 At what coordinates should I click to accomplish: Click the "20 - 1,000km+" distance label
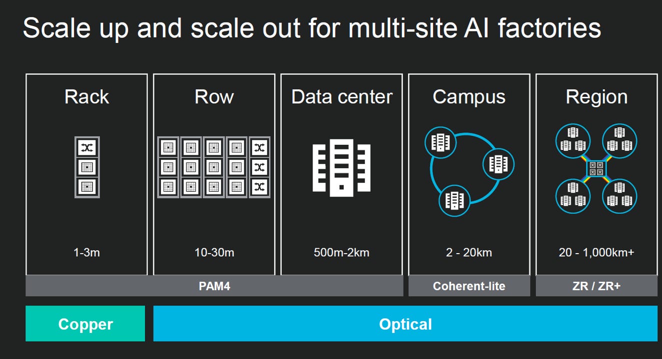pos(596,253)
